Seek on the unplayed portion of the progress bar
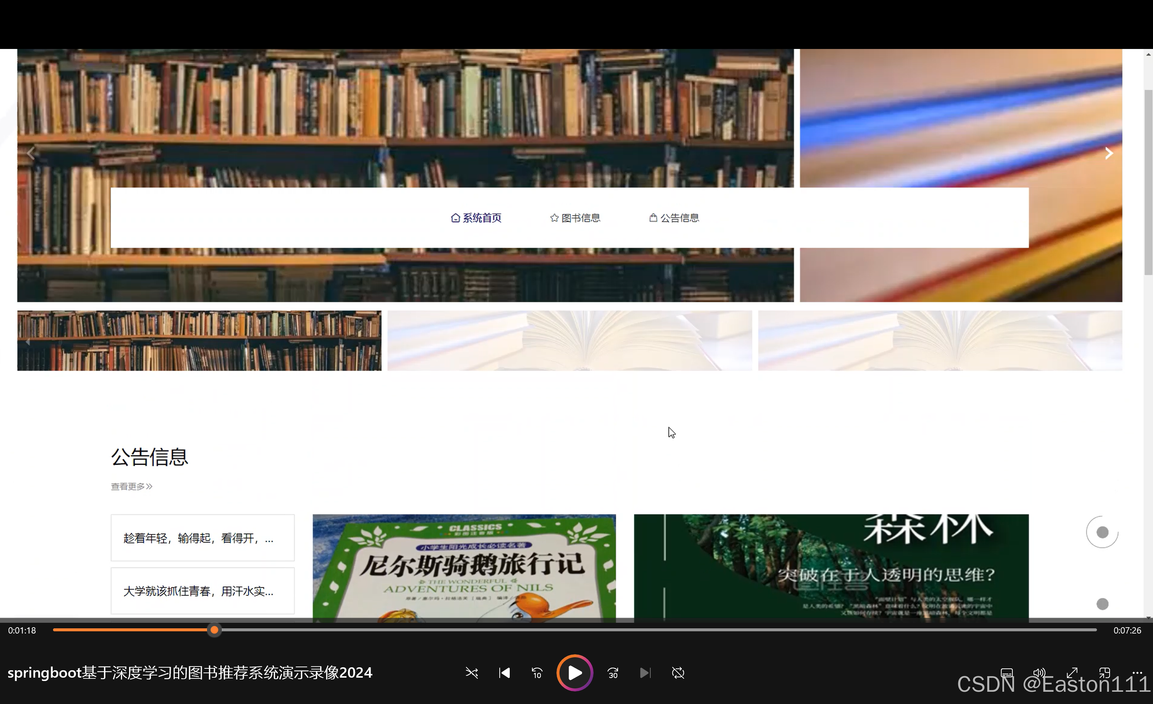1153x704 pixels. 658,630
